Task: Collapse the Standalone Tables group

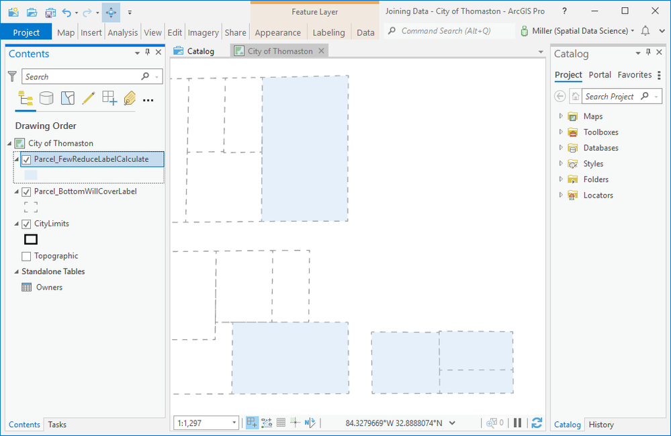Action: (x=17, y=271)
